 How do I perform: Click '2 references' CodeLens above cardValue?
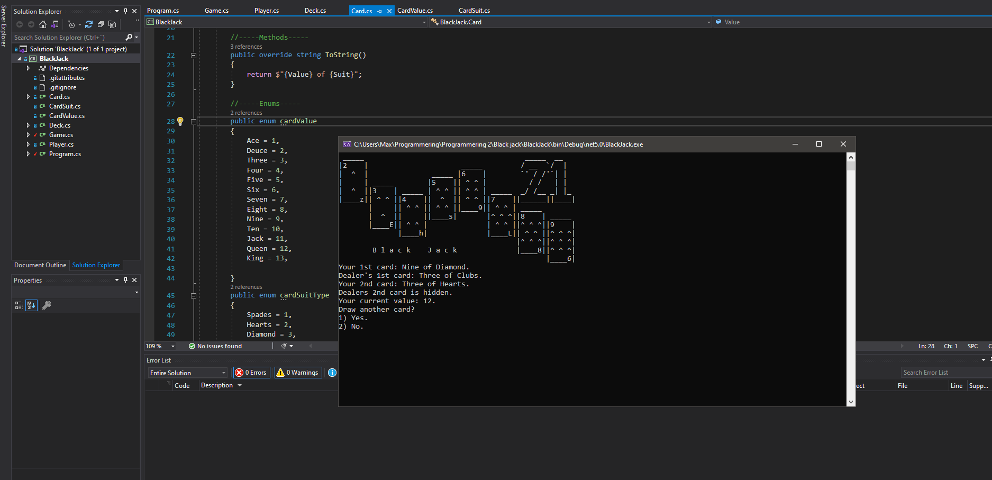(246, 113)
